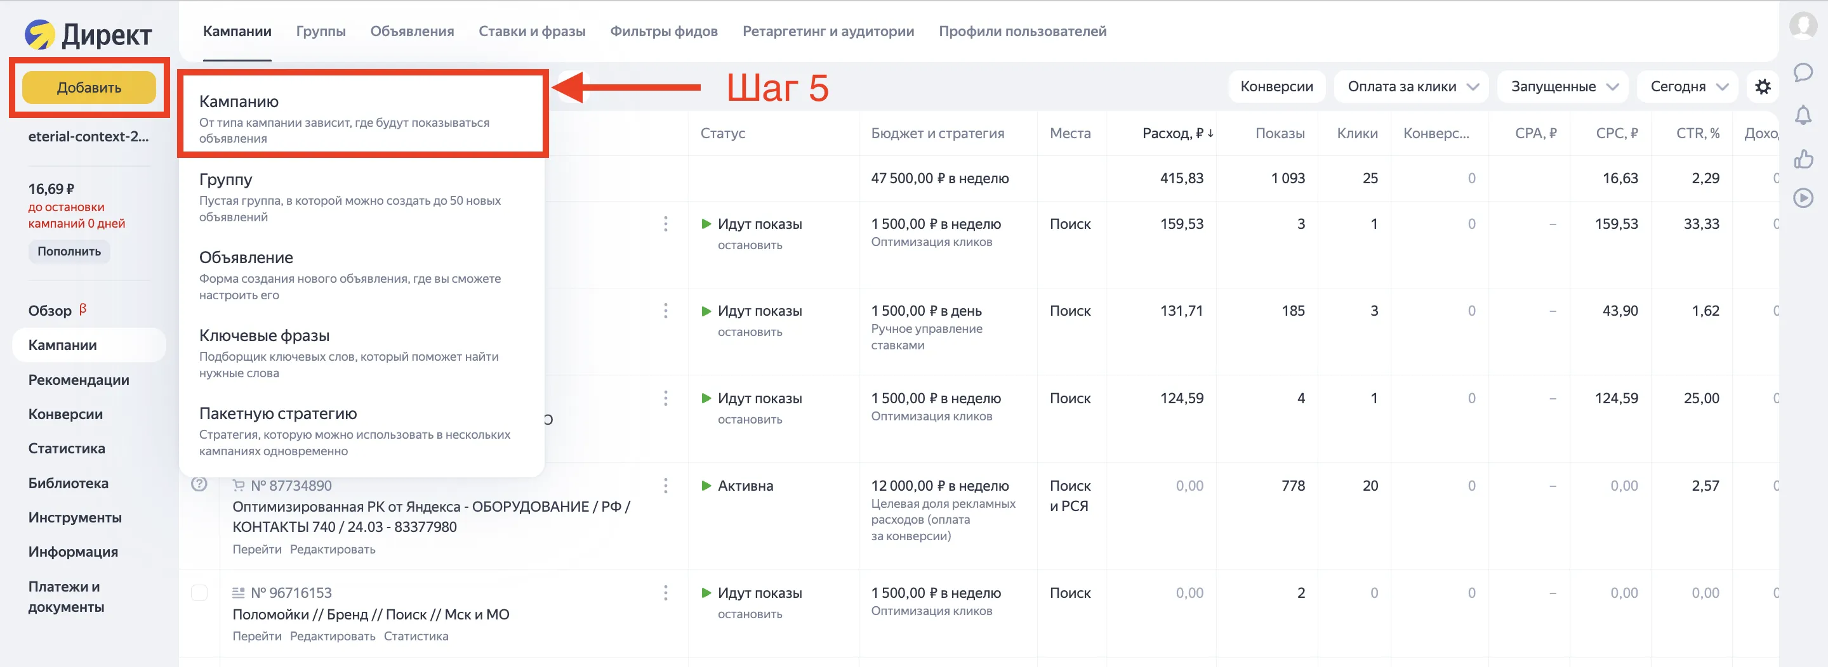This screenshot has width=1828, height=667.
Task: Select Кампанию in the Добавить menu
Action: (x=238, y=101)
